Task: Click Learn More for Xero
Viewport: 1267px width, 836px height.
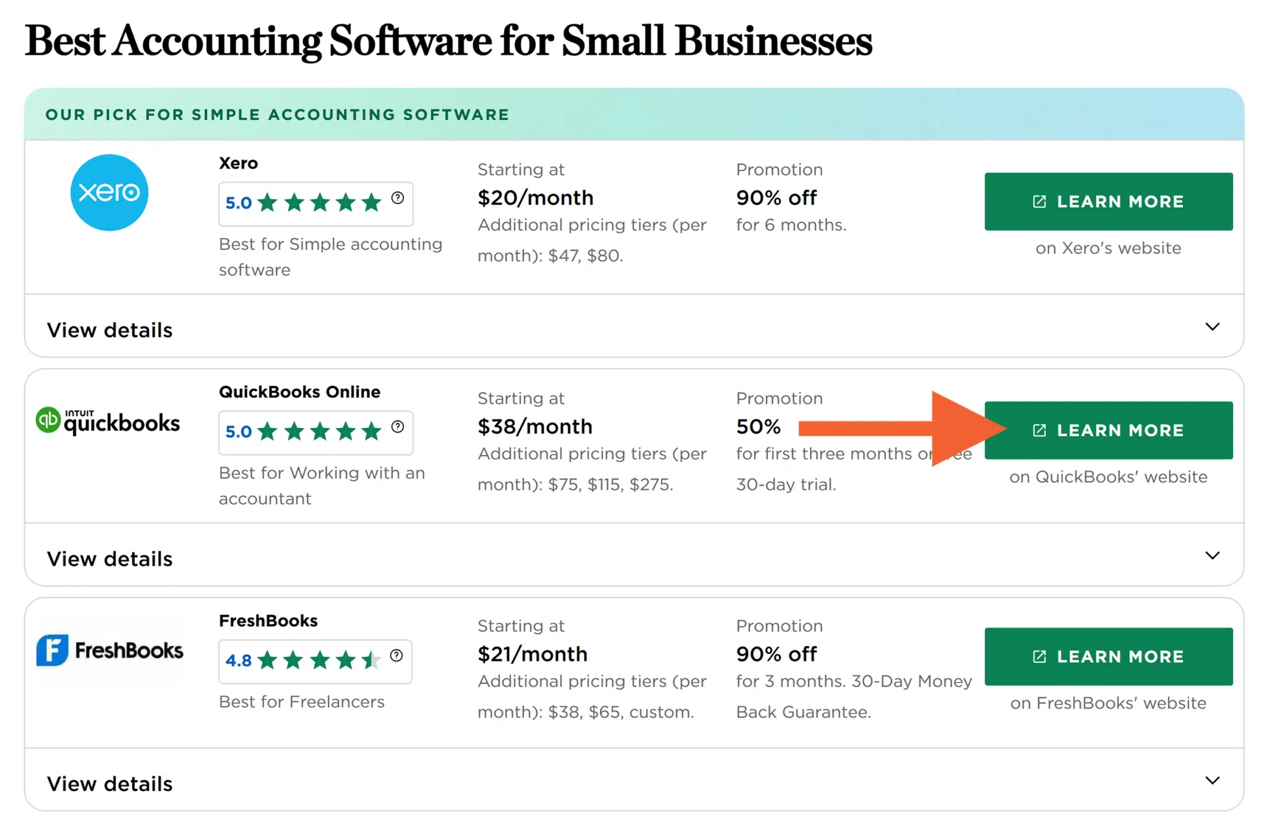Action: tap(1107, 201)
